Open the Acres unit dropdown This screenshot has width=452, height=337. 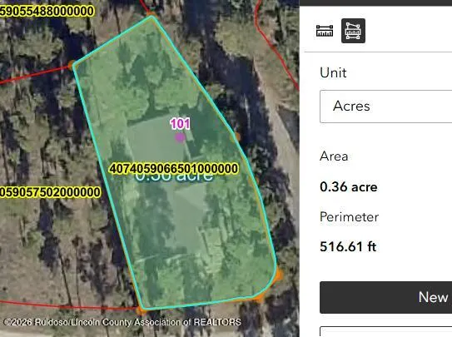[385, 107]
